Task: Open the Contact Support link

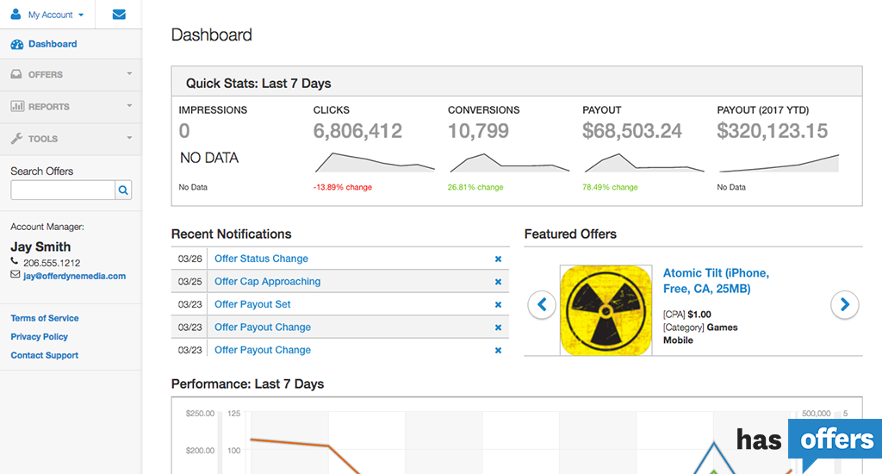Action: pyautogui.click(x=45, y=355)
